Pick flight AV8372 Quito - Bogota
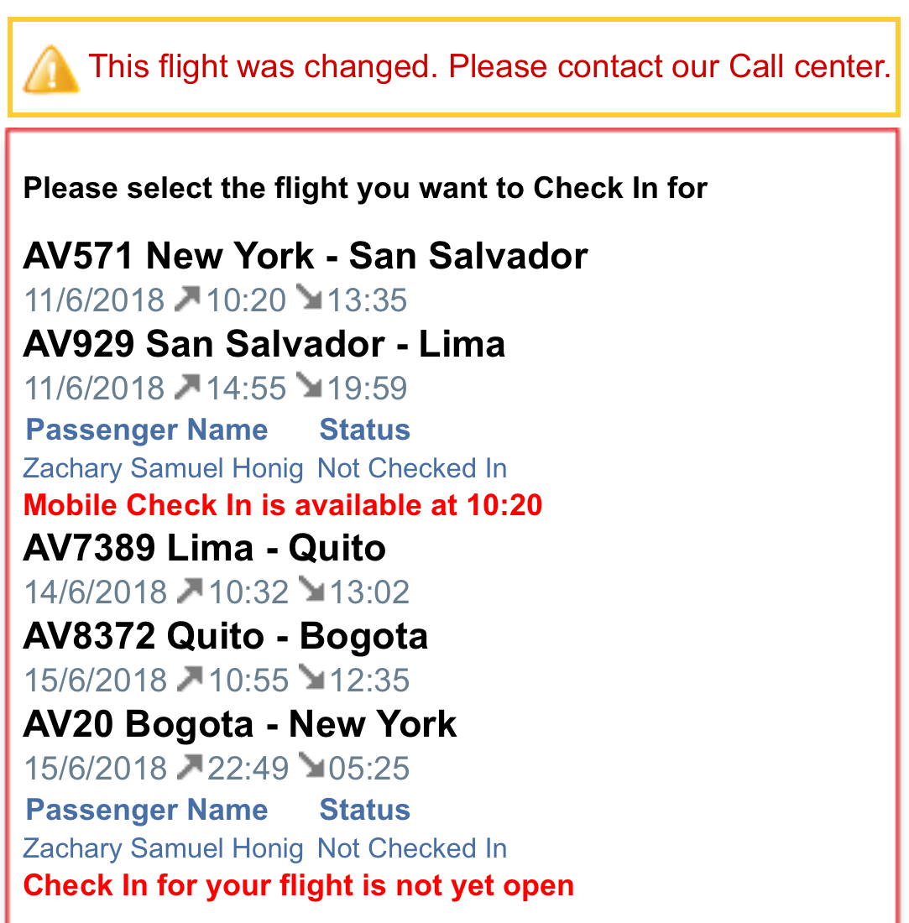Screen dimensions: 909x923 pos(225,637)
